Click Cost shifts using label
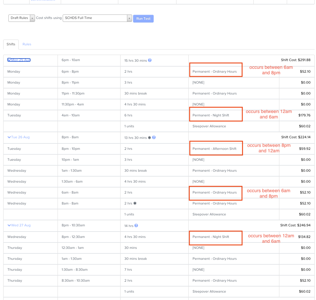This screenshot has width=316, height=300. click(x=49, y=18)
